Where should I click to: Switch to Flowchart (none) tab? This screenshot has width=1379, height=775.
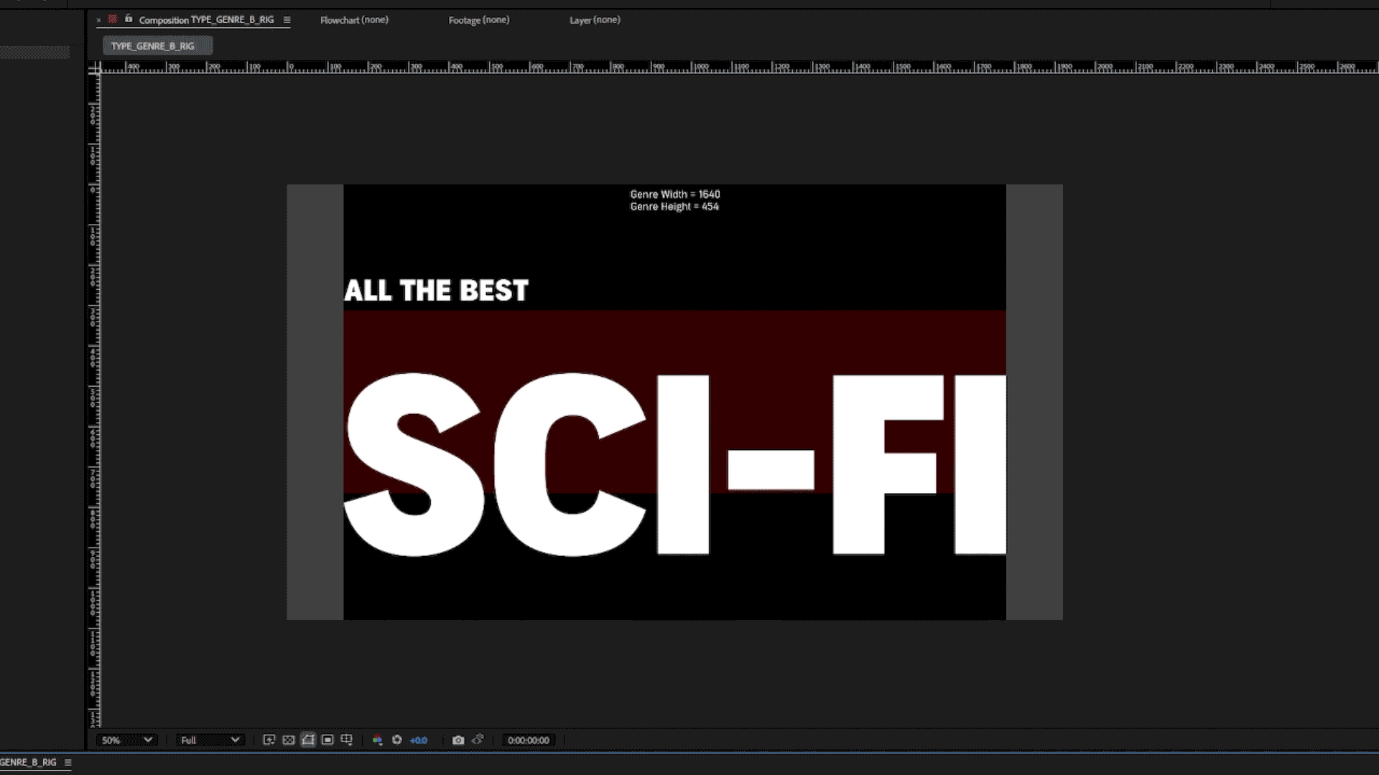tap(354, 20)
